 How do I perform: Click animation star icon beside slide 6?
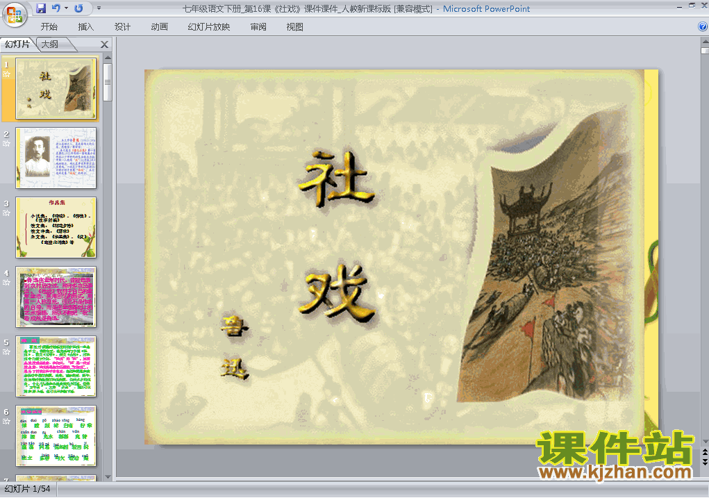6,422
